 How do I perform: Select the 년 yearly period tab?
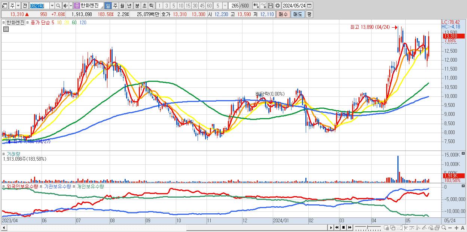129,6
